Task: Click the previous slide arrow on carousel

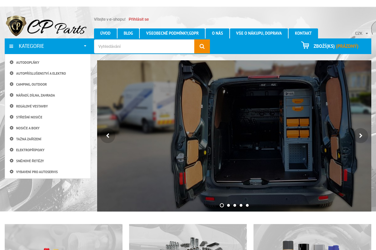Action: [108, 136]
